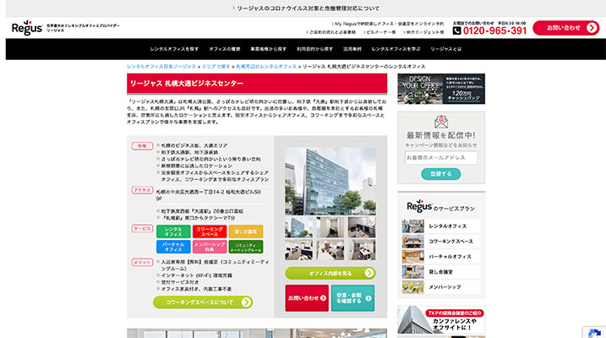Select last thumbnail in bottom gallery row
Image resolution: width=606 pixels, height=338 pixels.
click(362, 249)
